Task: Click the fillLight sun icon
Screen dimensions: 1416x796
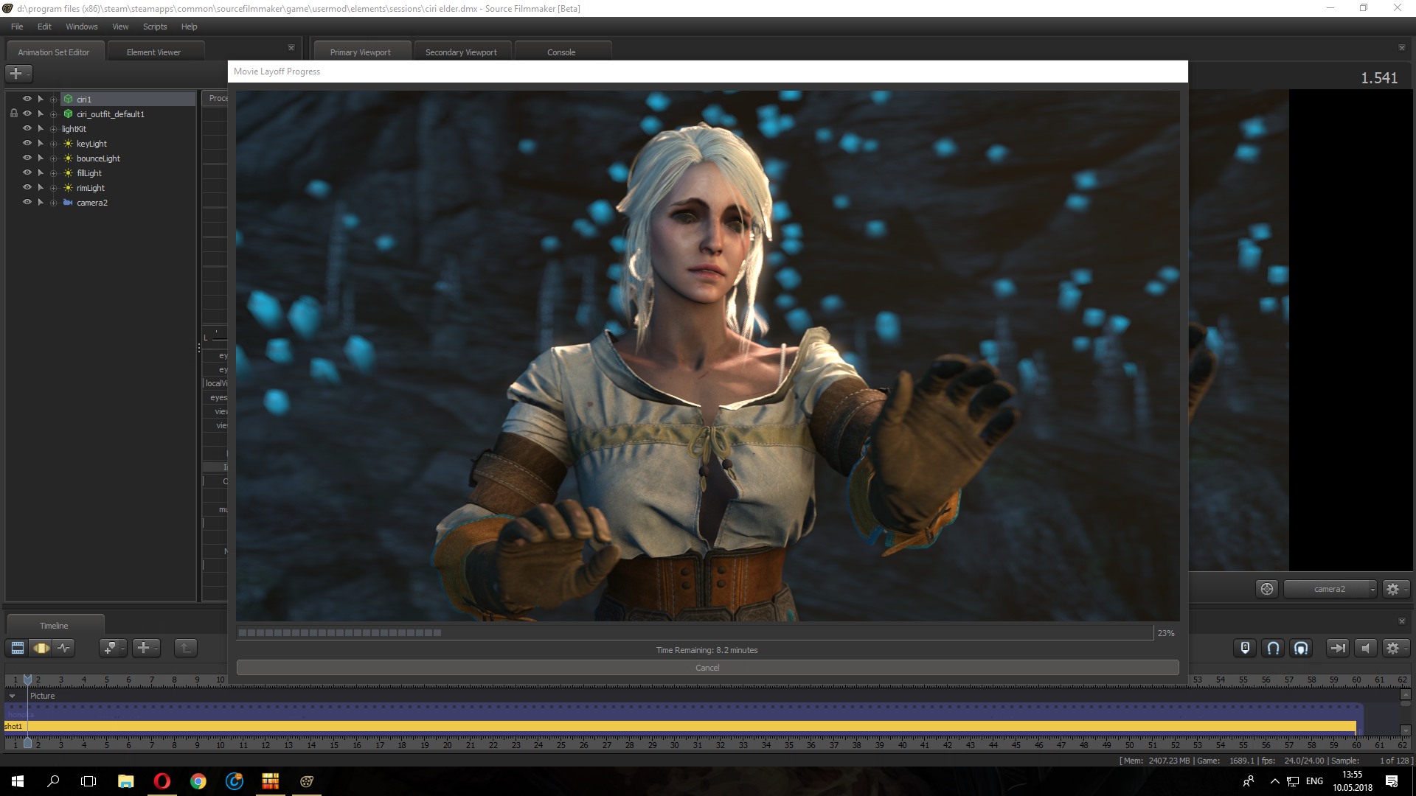Action: (x=68, y=173)
